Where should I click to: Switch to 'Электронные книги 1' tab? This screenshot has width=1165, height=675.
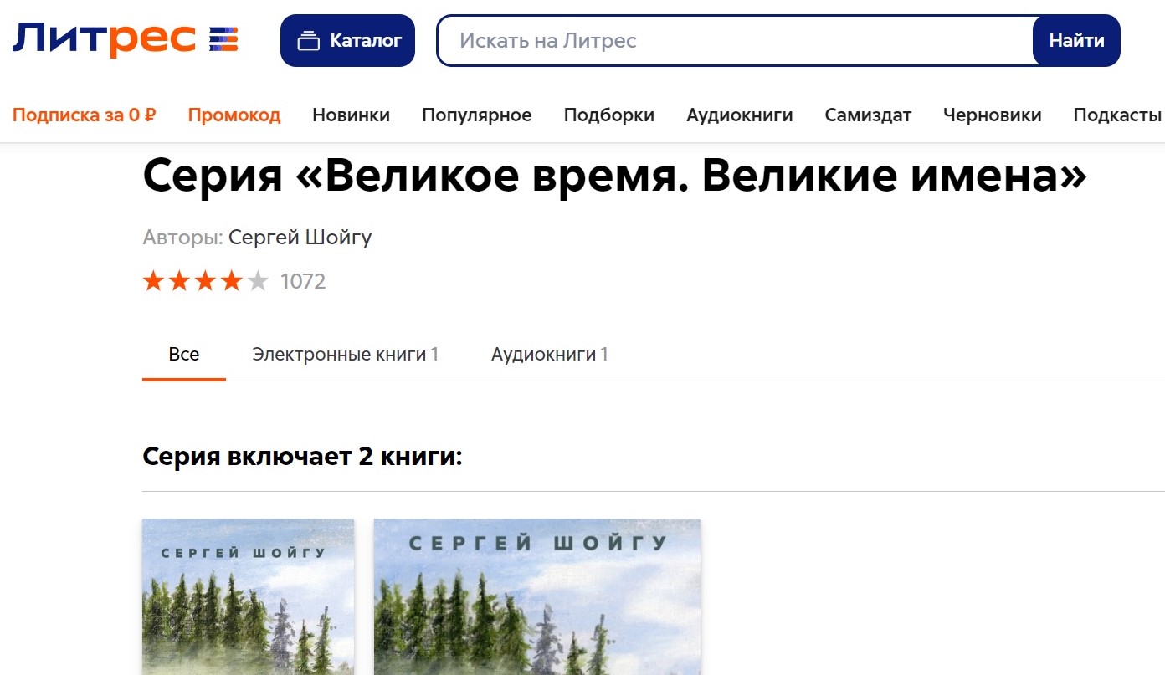pyautogui.click(x=345, y=354)
